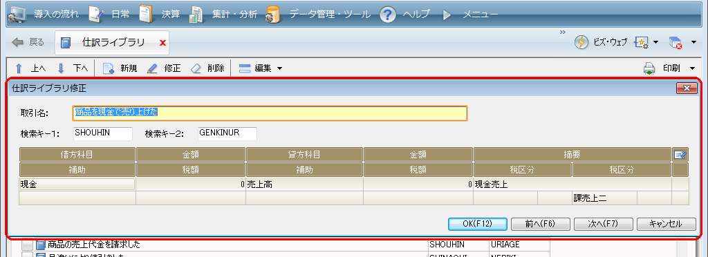Viewport: 708px width, 257px height.
Task: Open the 日常 menu with pencil icon
Action: click(x=97, y=15)
